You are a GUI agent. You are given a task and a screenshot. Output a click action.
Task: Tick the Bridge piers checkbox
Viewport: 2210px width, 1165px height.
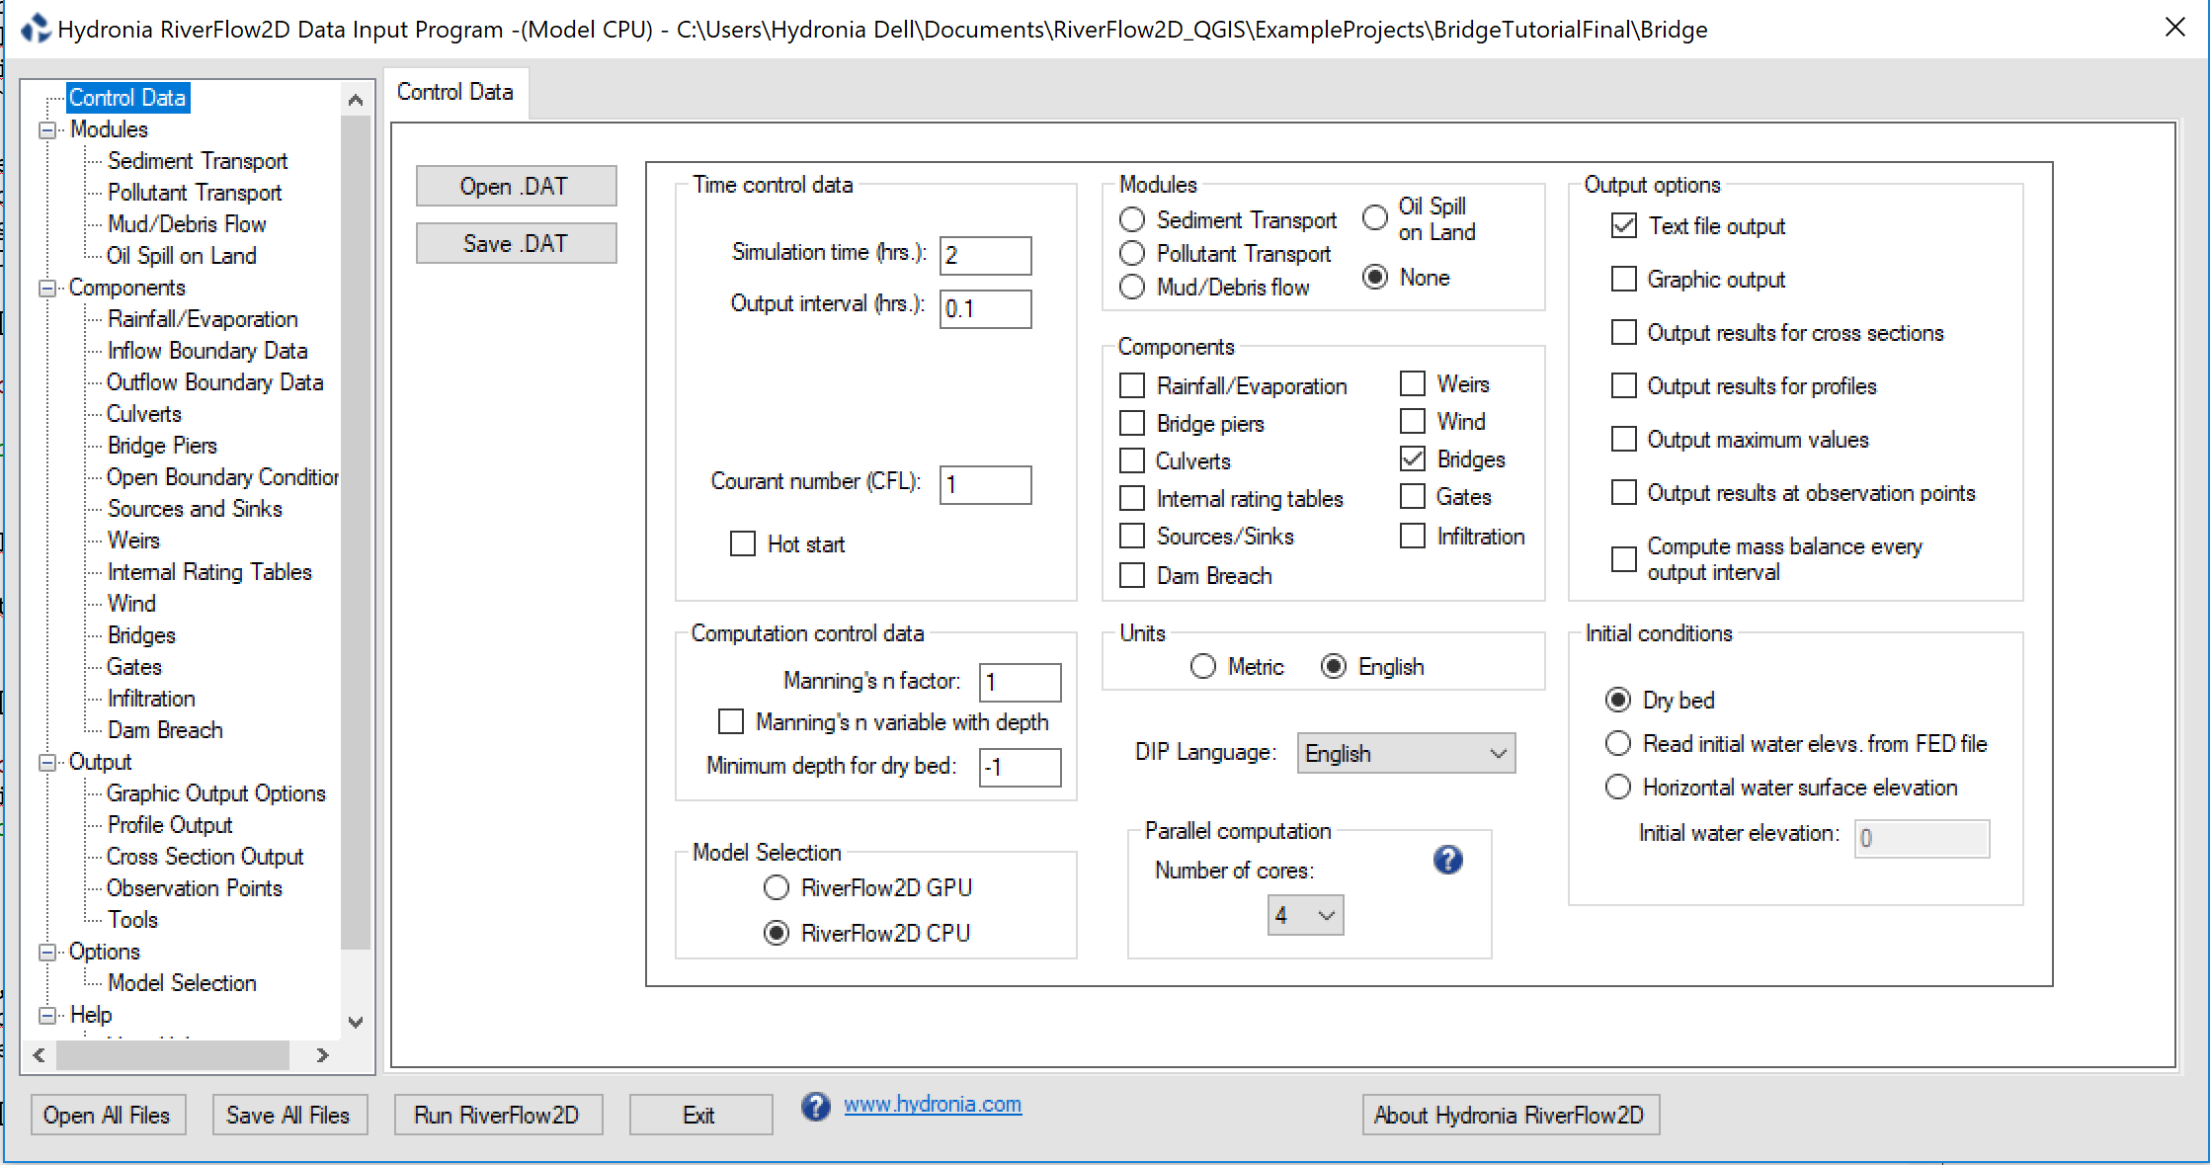pos(1132,423)
